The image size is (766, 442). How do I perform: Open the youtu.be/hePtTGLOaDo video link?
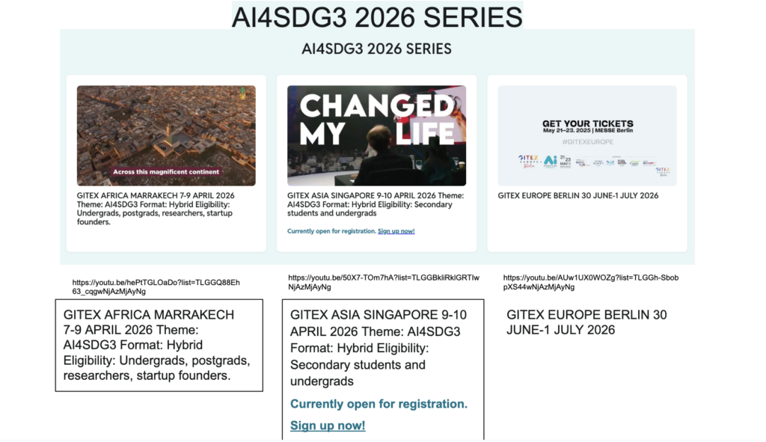pyautogui.click(x=156, y=286)
